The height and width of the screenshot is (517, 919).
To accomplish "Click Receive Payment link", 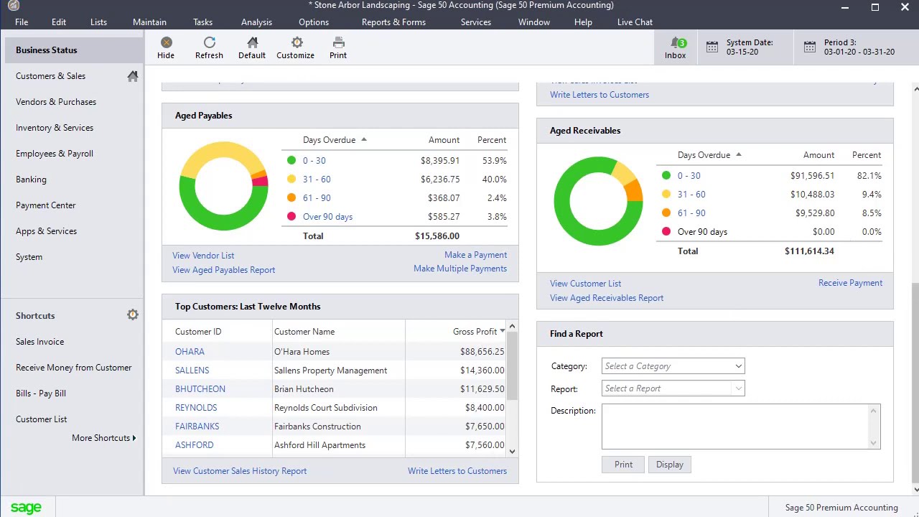I will click(850, 283).
